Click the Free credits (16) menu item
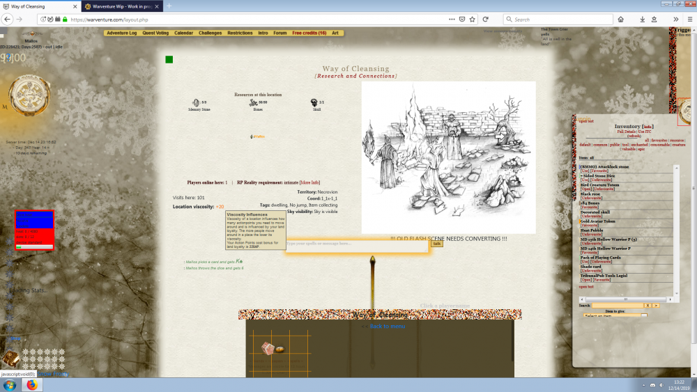 [x=309, y=33]
